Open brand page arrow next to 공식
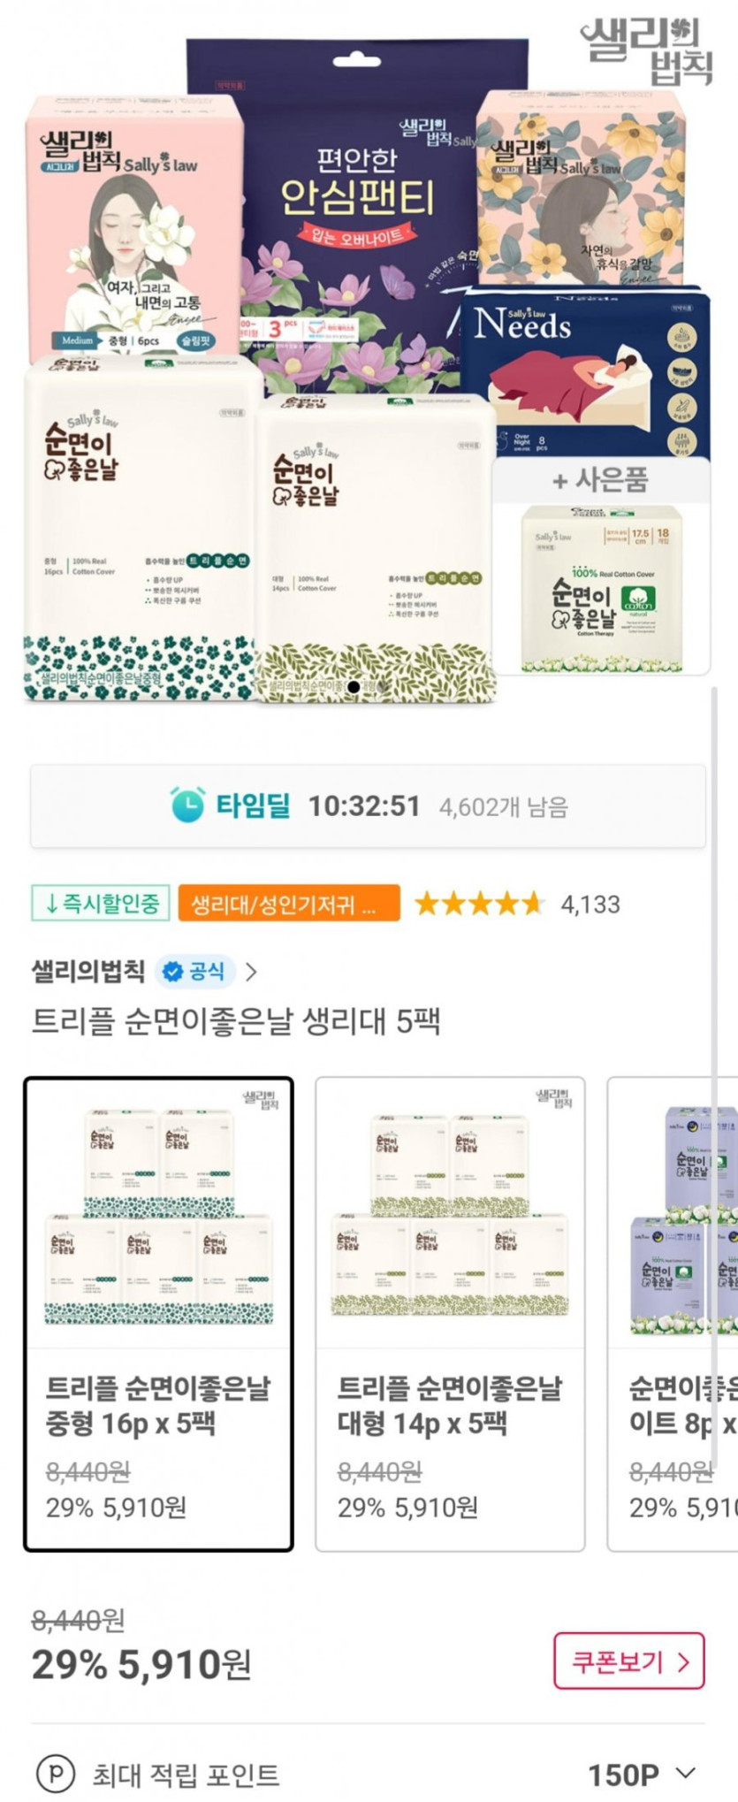This screenshot has height=1802, width=738. coord(251,972)
